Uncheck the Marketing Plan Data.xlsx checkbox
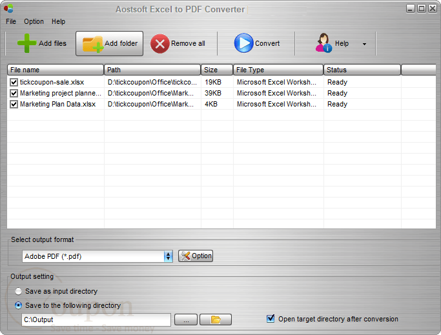The image size is (441, 335). tap(14, 104)
